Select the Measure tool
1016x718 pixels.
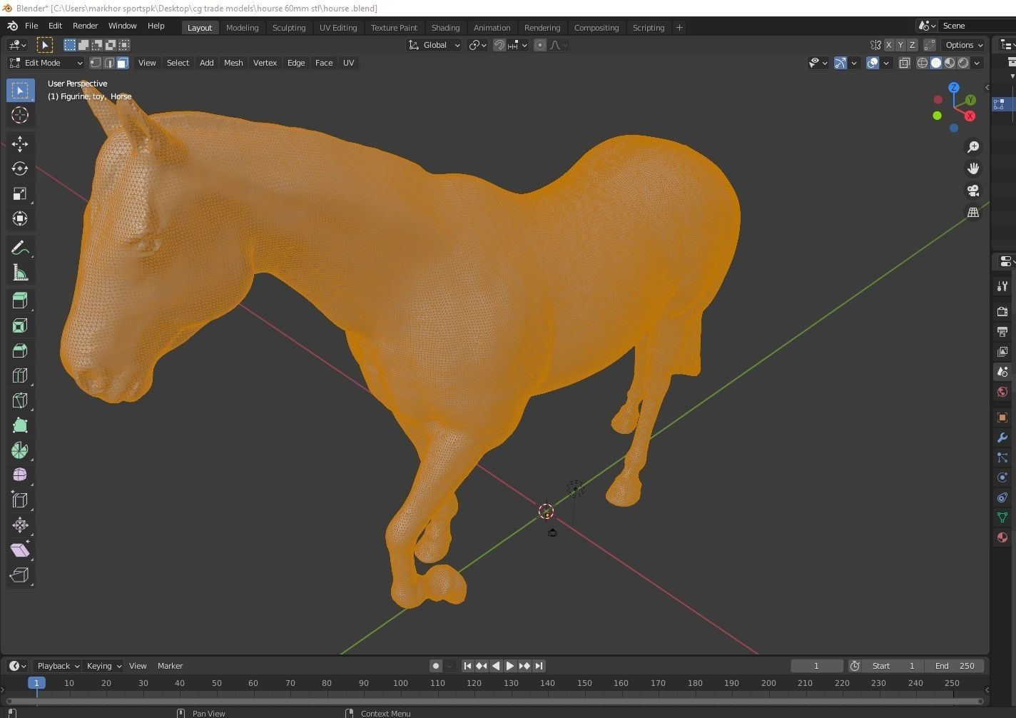click(20, 272)
